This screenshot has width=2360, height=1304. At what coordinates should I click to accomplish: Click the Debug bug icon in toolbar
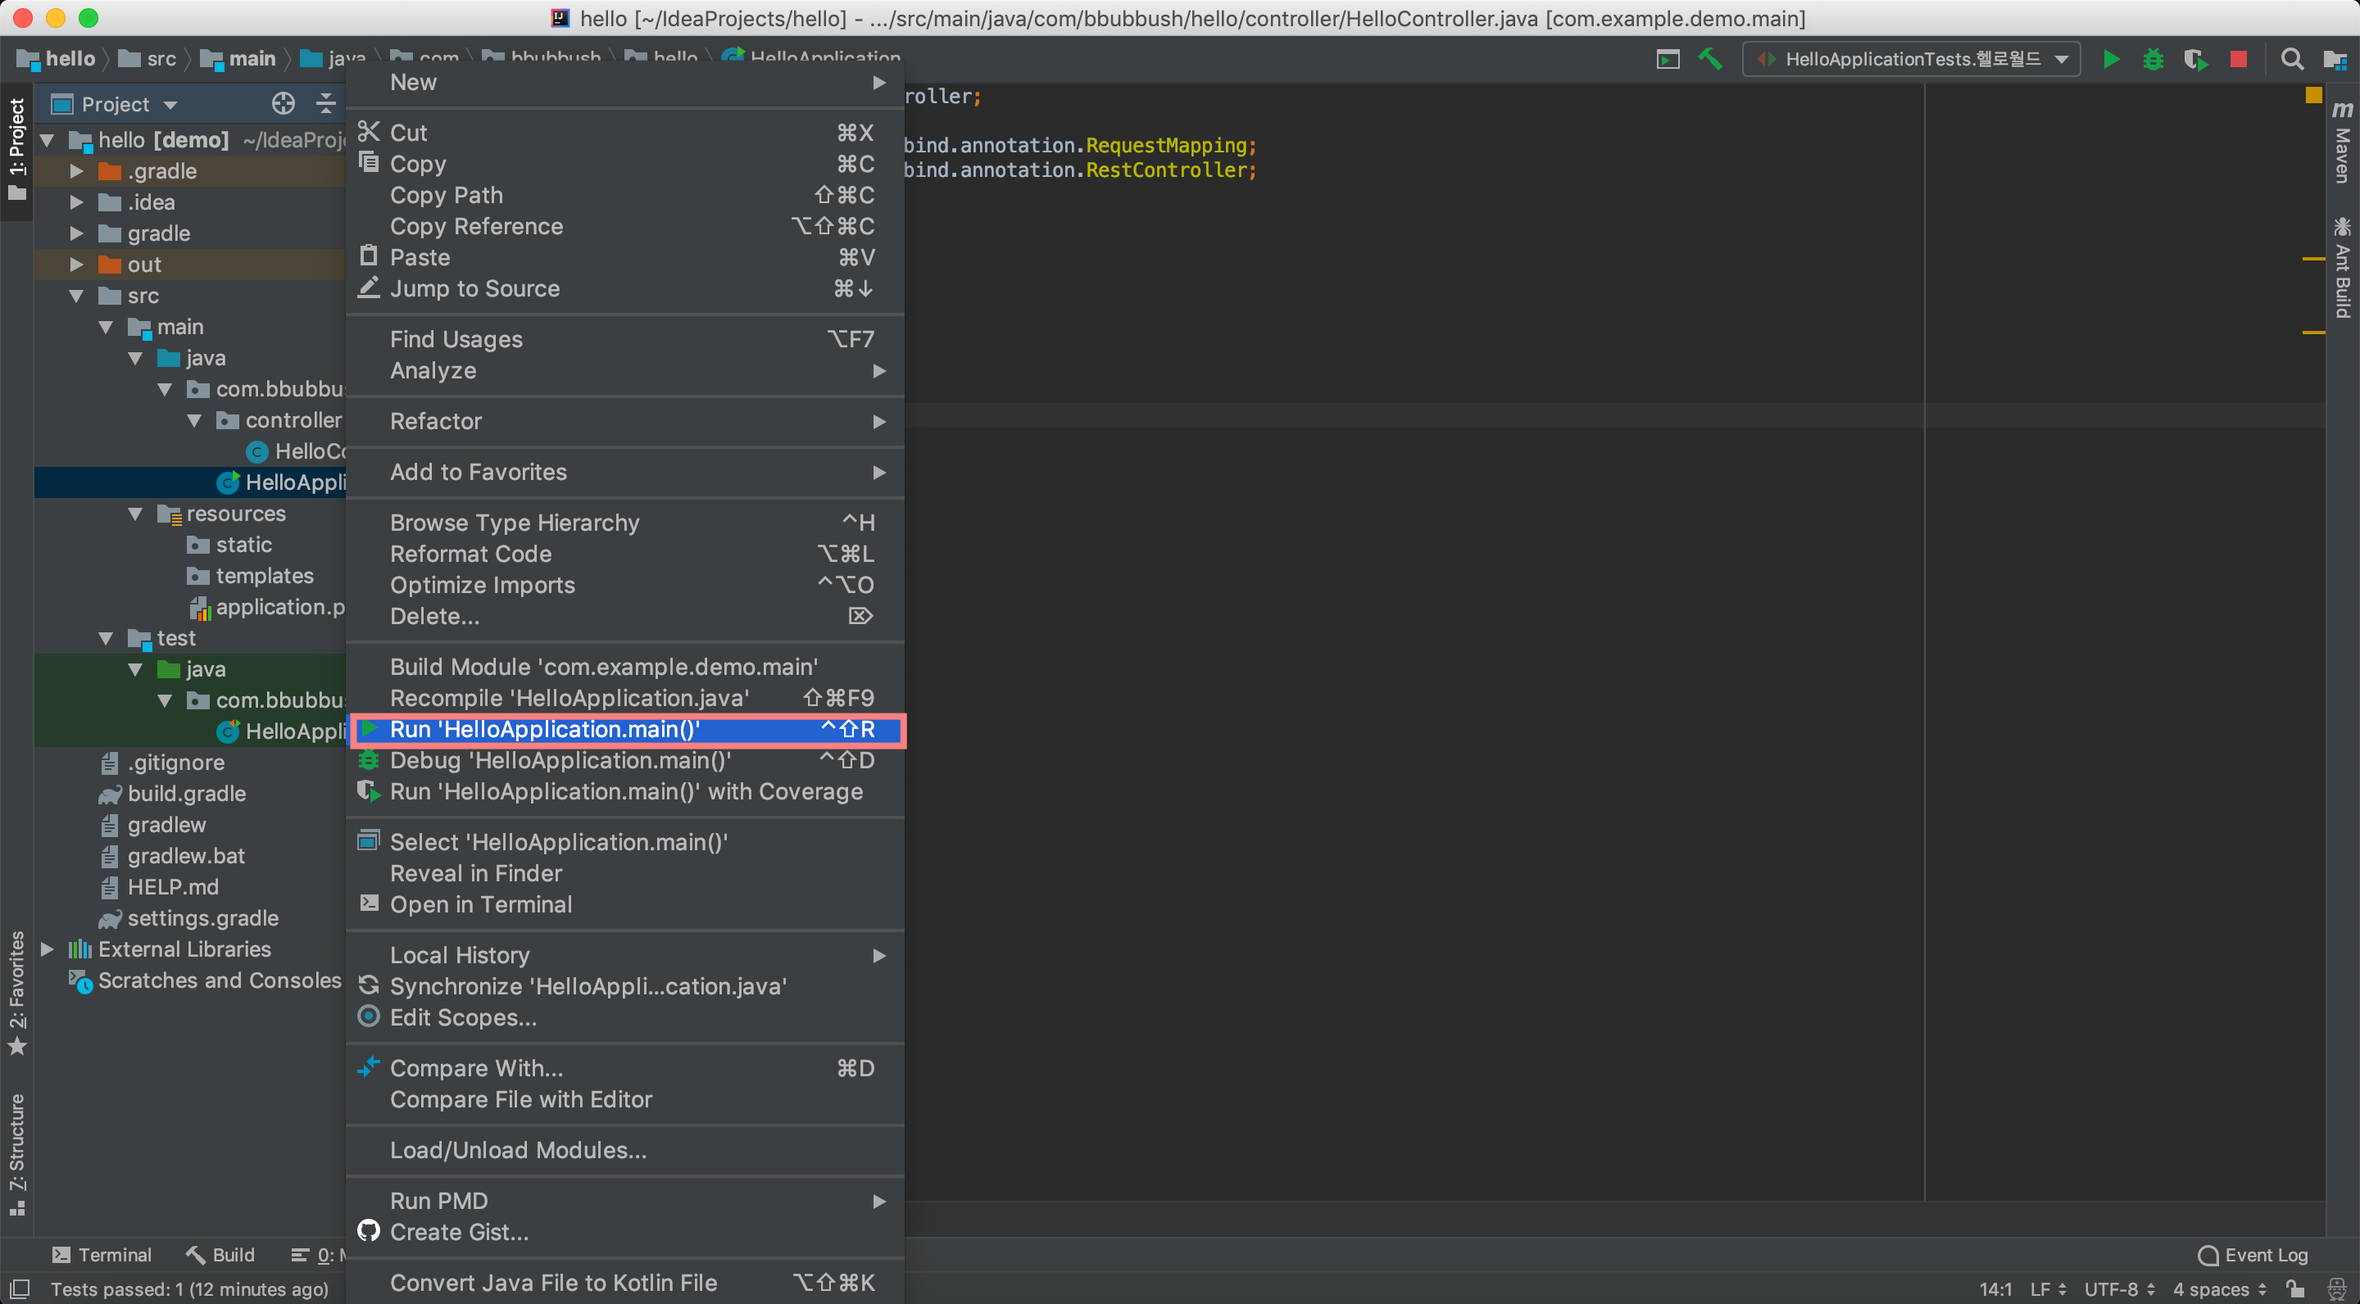click(x=2153, y=60)
